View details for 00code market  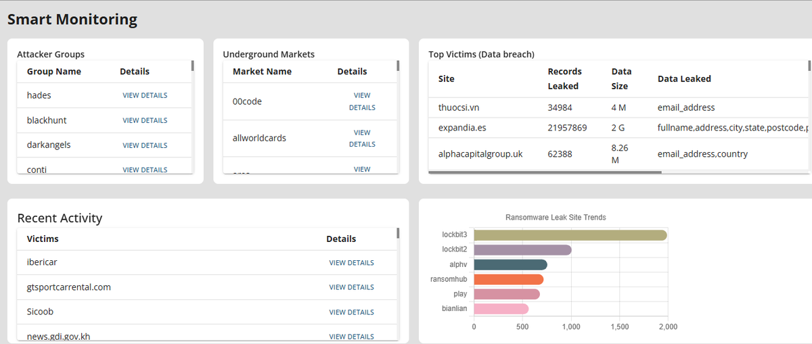[x=362, y=101]
